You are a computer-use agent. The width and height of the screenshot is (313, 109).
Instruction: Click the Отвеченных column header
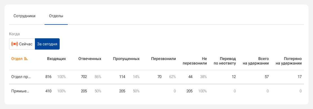click(x=90, y=59)
